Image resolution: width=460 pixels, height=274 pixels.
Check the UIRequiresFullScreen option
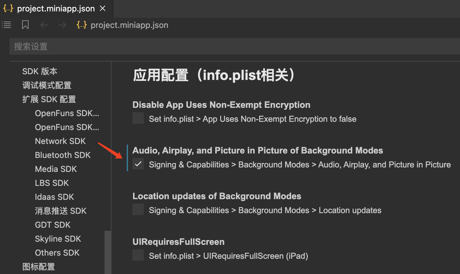click(x=138, y=255)
